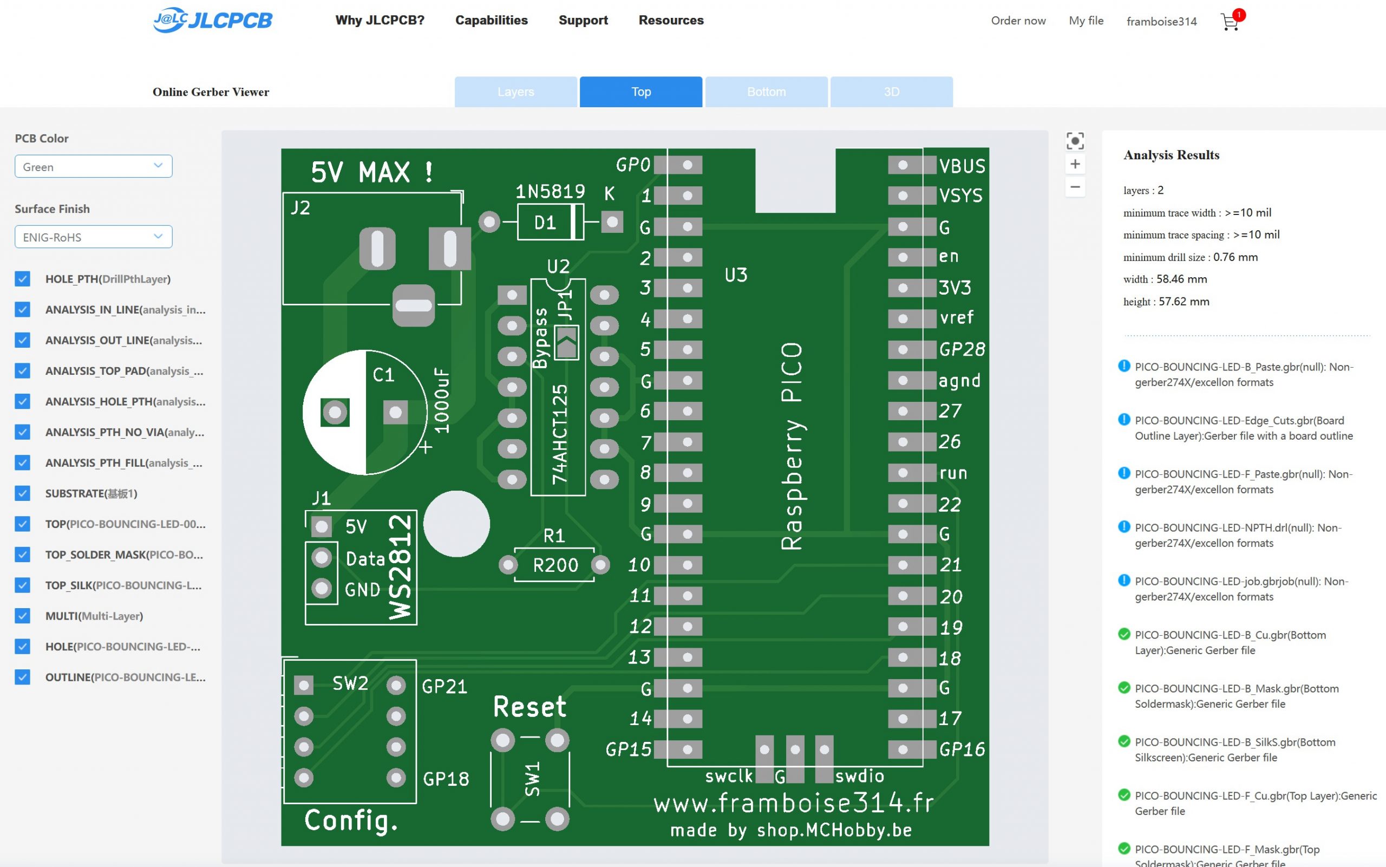Uncheck ANALYSIS_IN_LINE layer checkbox
This screenshot has width=1386, height=867.
coord(22,310)
